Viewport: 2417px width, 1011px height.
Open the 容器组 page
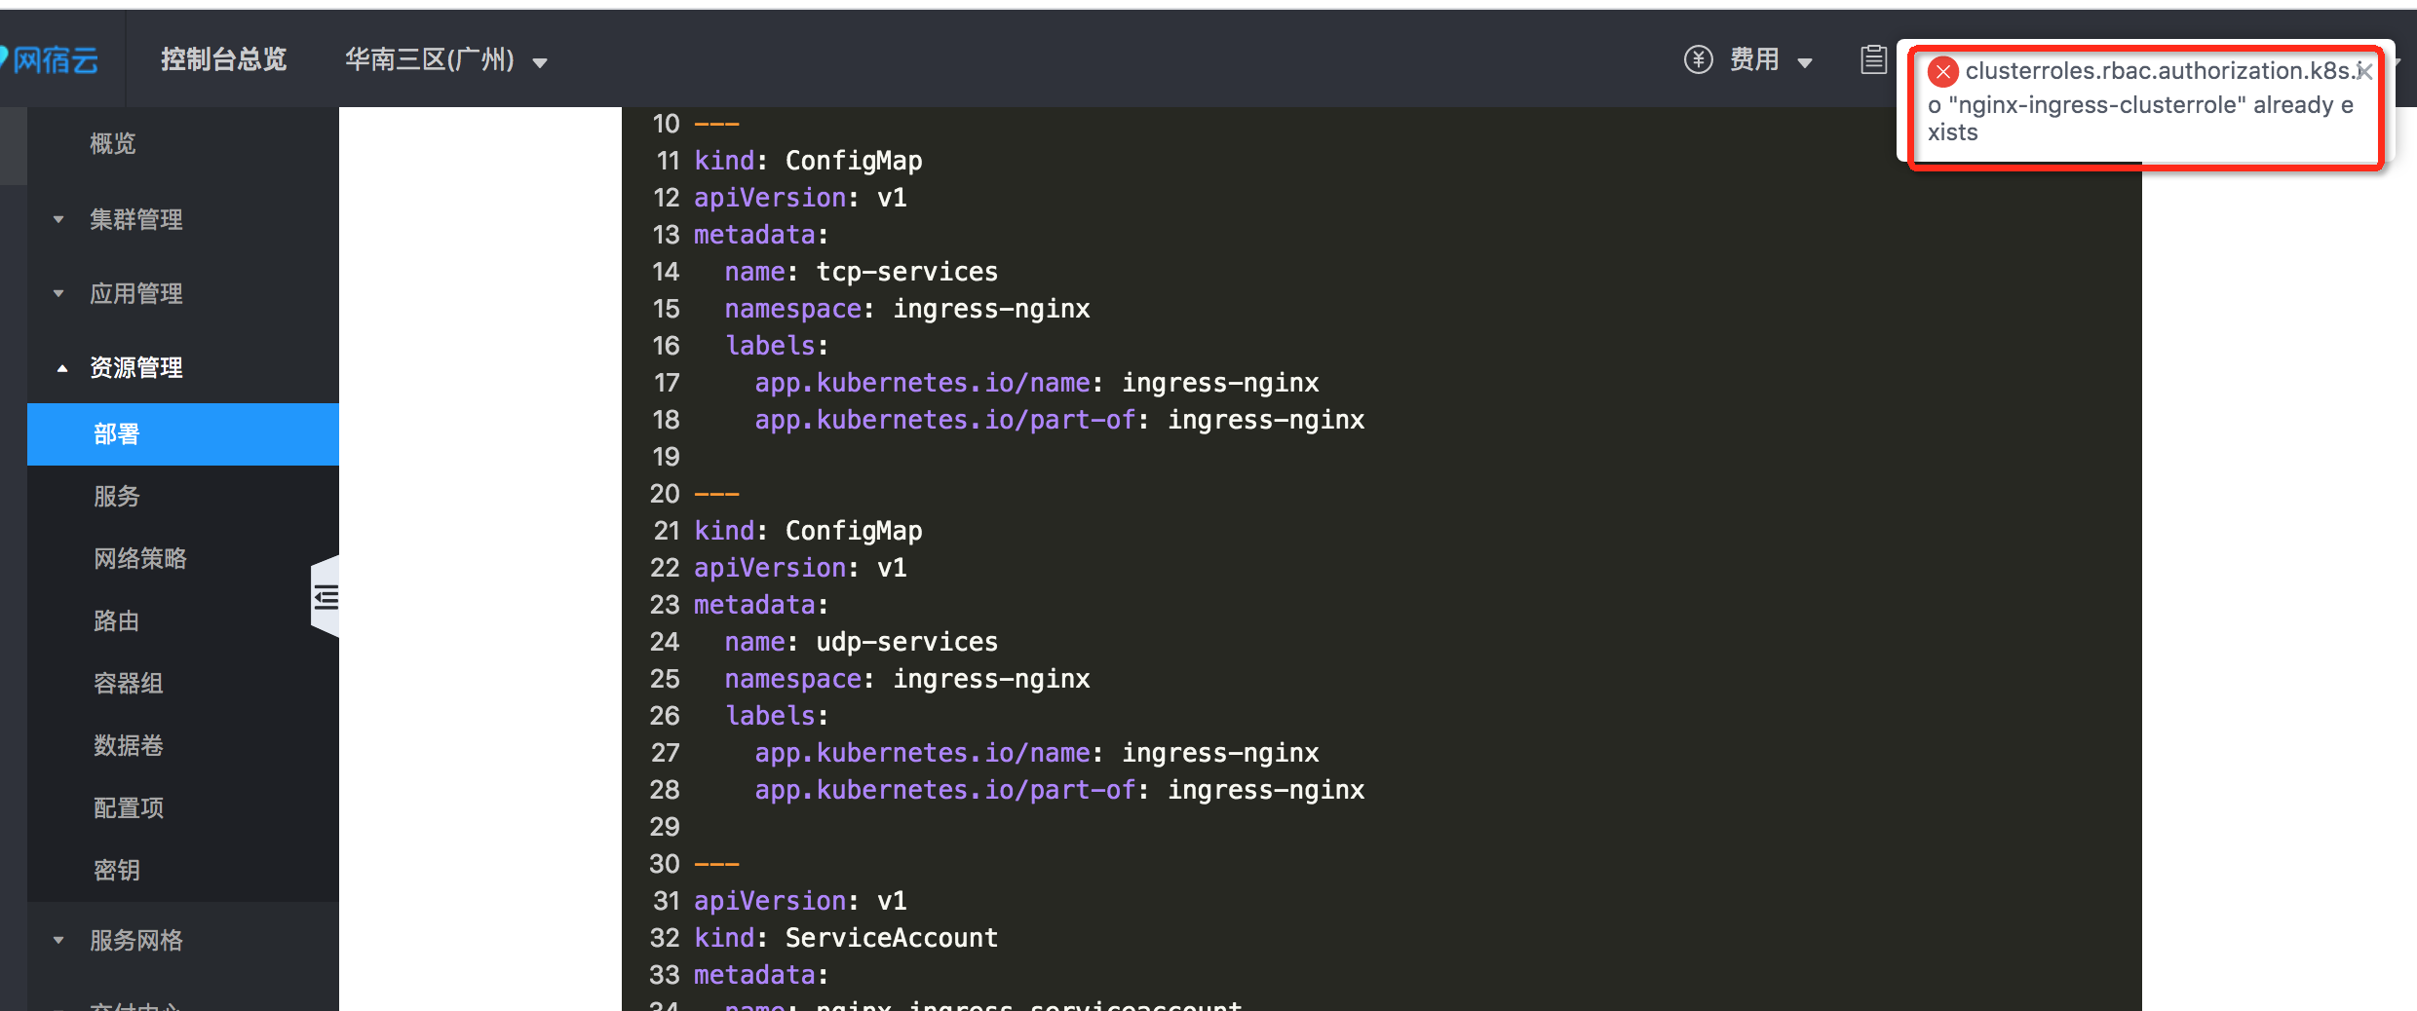point(129,684)
